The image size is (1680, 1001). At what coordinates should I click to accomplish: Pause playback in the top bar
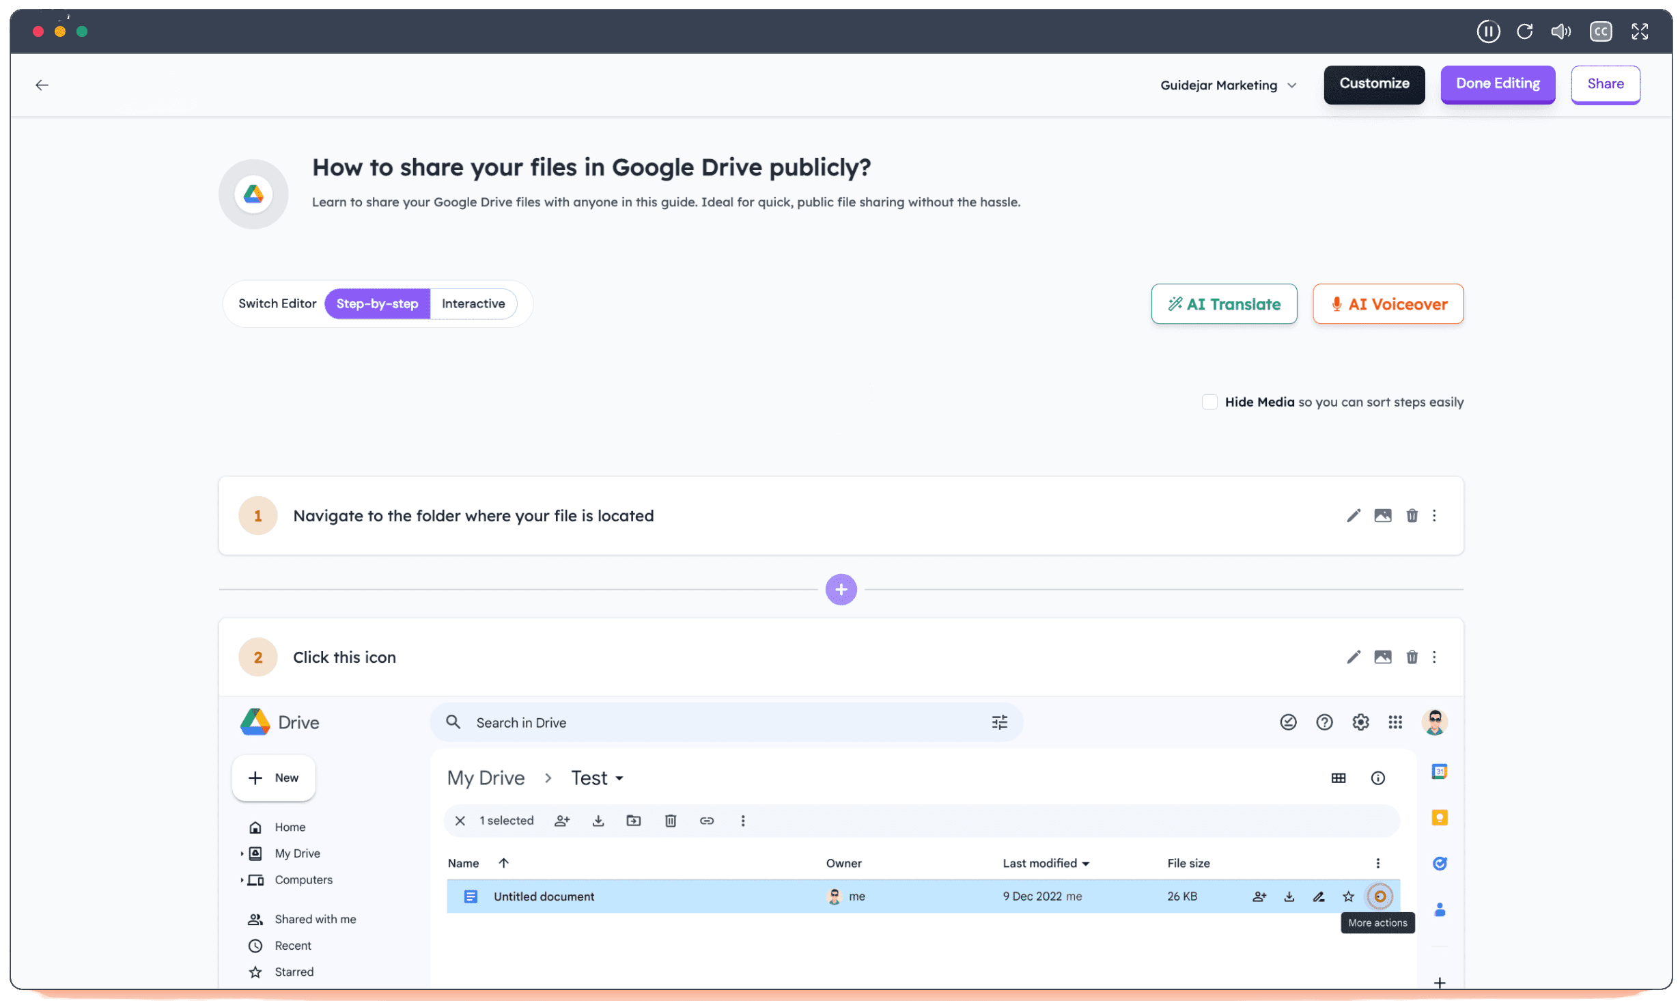coord(1489,31)
